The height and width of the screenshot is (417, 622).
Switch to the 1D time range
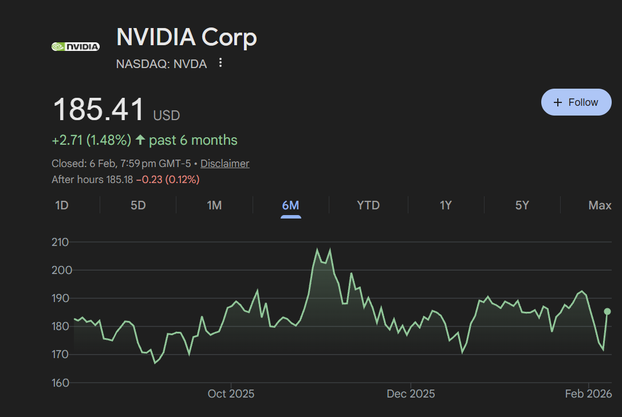[x=62, y=205]
